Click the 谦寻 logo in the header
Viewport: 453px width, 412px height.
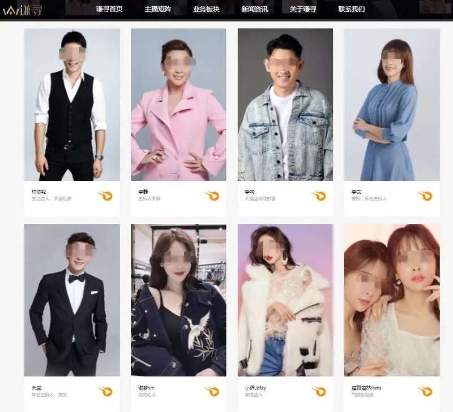click(x=23, y=10)
